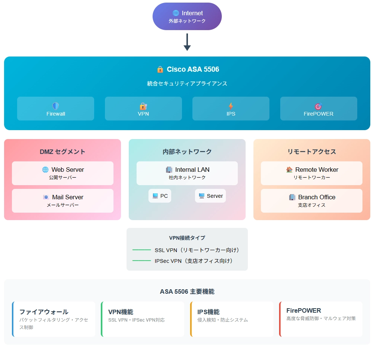Click the VPN接続タイプ legend title
Screen dimensions: 374x348
pos(187,238)
